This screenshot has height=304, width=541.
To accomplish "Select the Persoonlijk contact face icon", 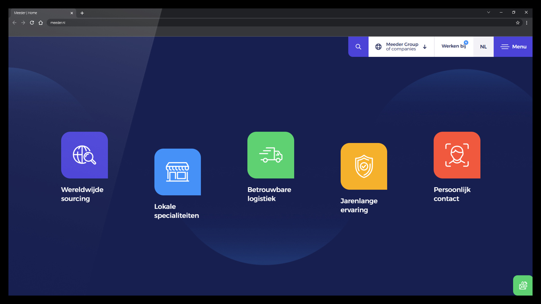I will tap(457, 155).
